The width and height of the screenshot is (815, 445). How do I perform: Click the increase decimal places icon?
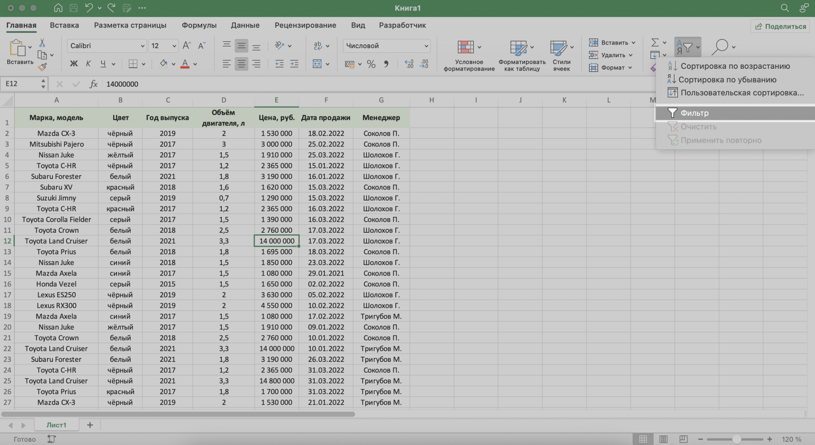pos(409,64)
